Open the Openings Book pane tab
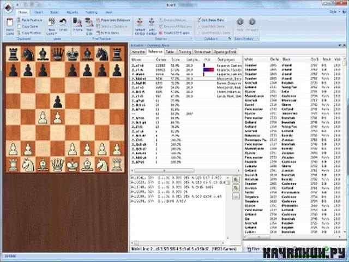Screen dimensions: 349x262 225,52
